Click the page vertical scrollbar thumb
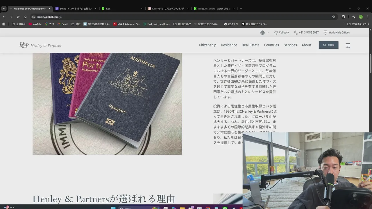Image resolution: width=372 pixels, height=209 pixels. click(x=371, y=63)
